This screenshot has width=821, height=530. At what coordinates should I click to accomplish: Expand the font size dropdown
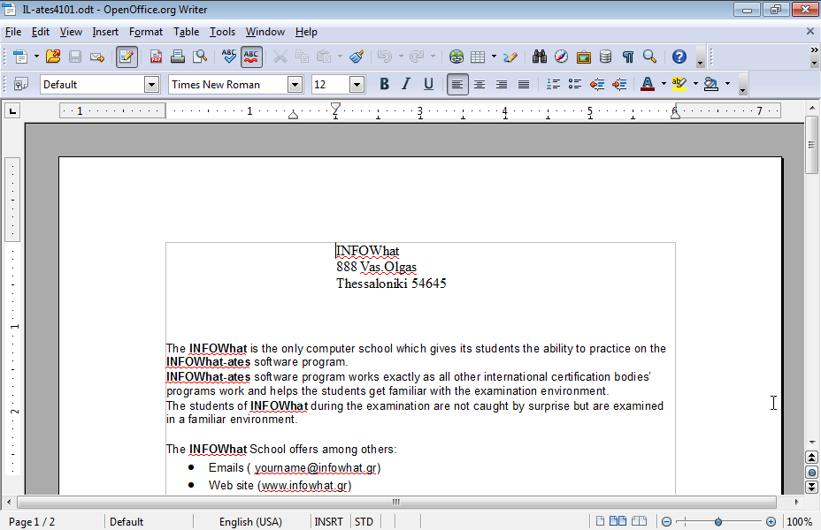tap(357, 84)
